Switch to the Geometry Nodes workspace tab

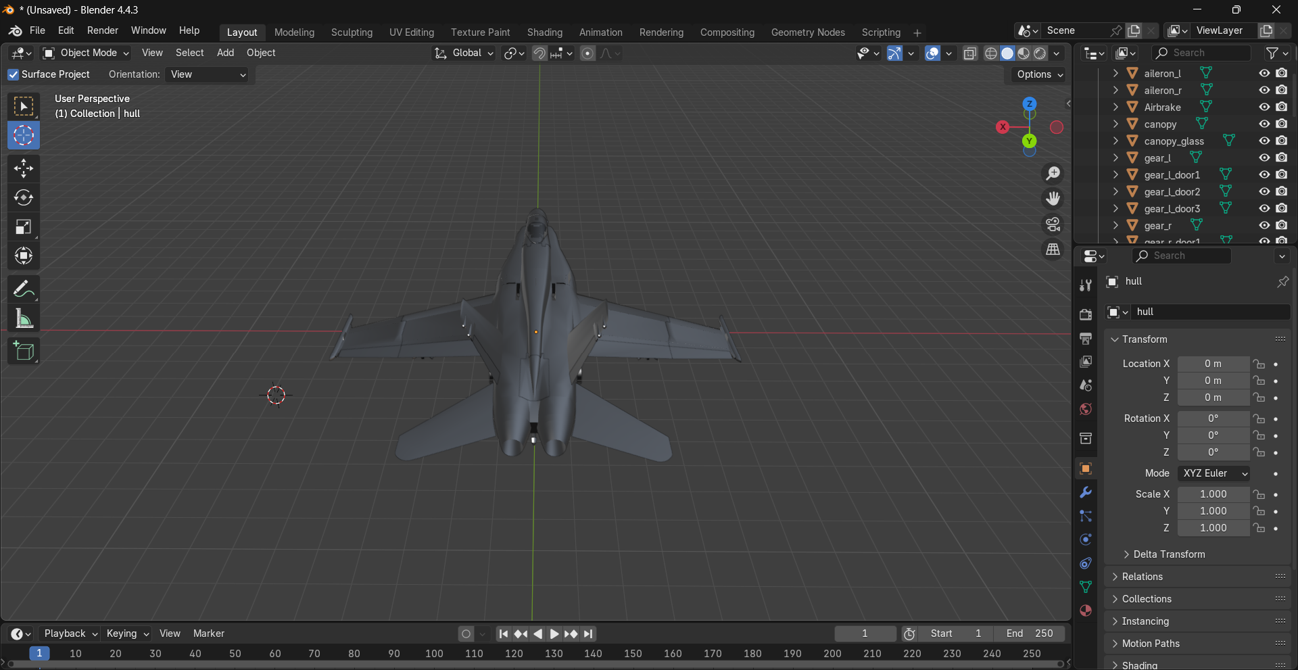click(x=808, y=32)
